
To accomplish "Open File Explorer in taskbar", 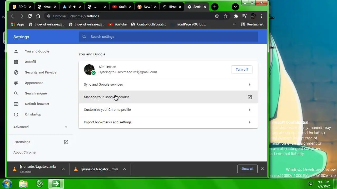I will 23,184.
